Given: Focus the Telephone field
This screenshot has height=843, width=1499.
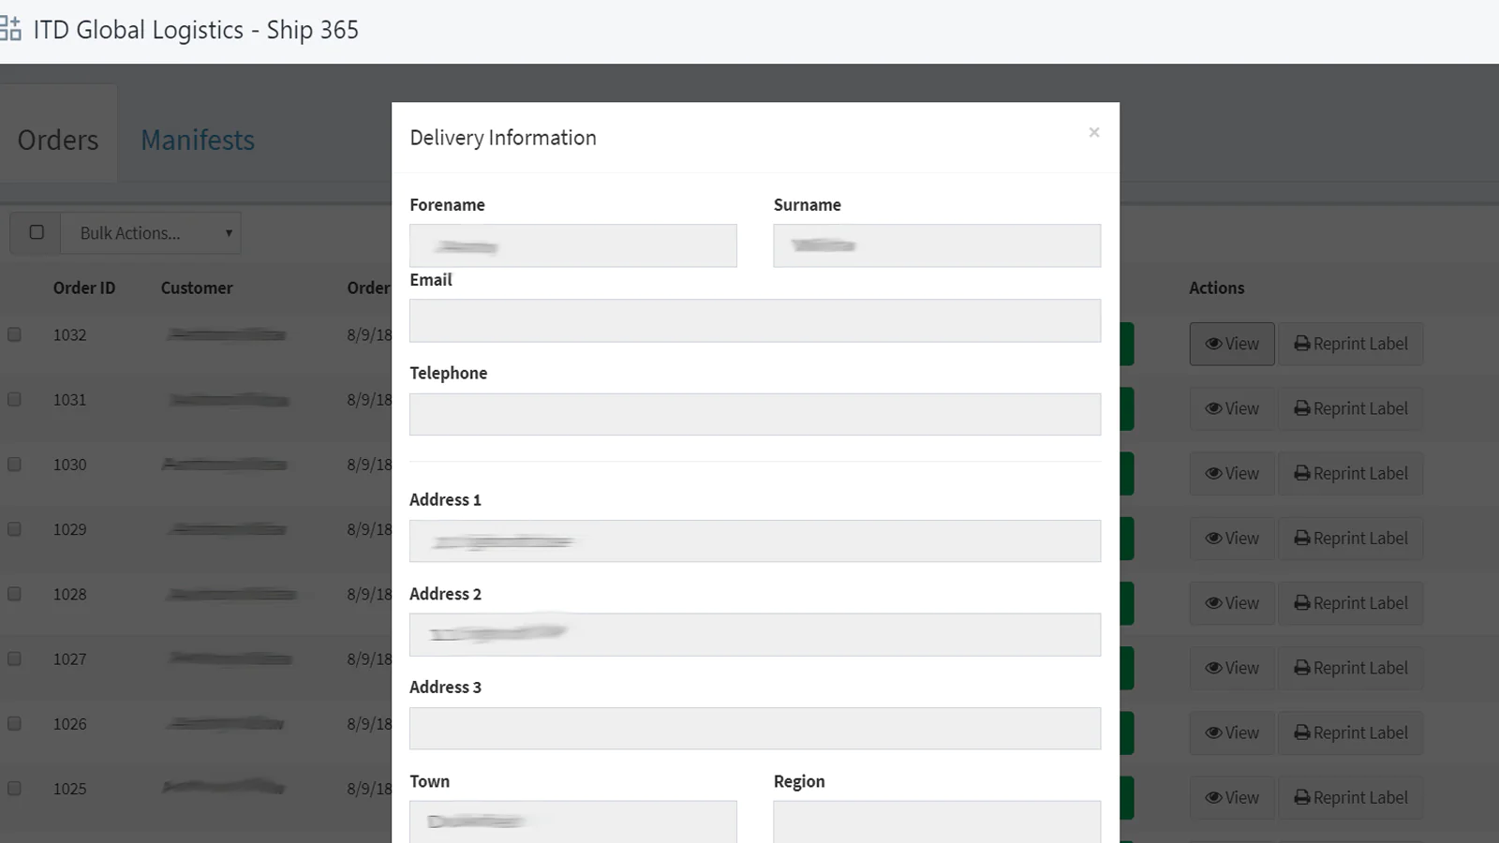Looking at the screenshot, I should (754, 414).
